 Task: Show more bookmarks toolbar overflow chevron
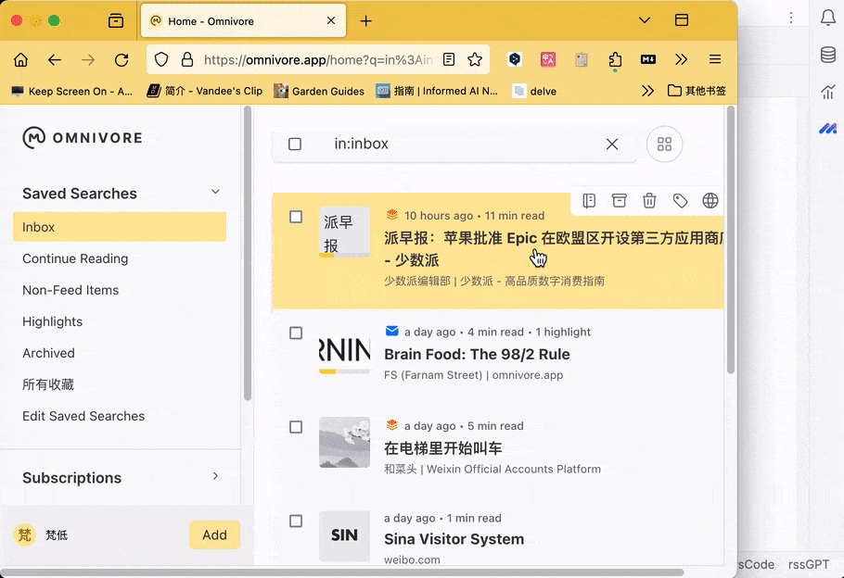tap(647, 91)
